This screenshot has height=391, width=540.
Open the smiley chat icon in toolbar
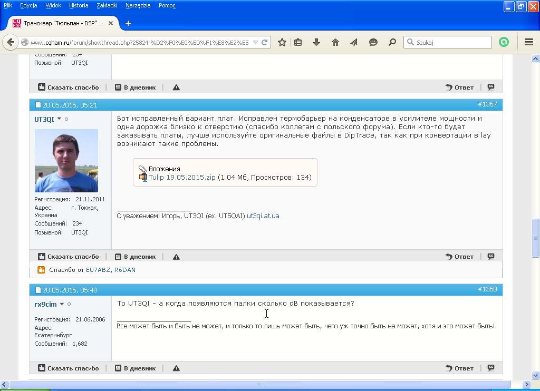[x=373, y=43]
